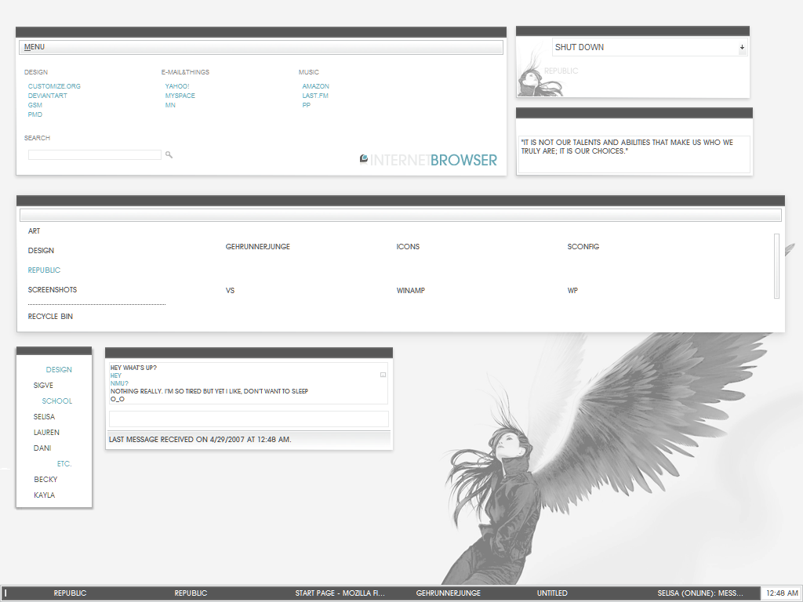
Task: Open the PMD design link
Action: pos(35,114)
